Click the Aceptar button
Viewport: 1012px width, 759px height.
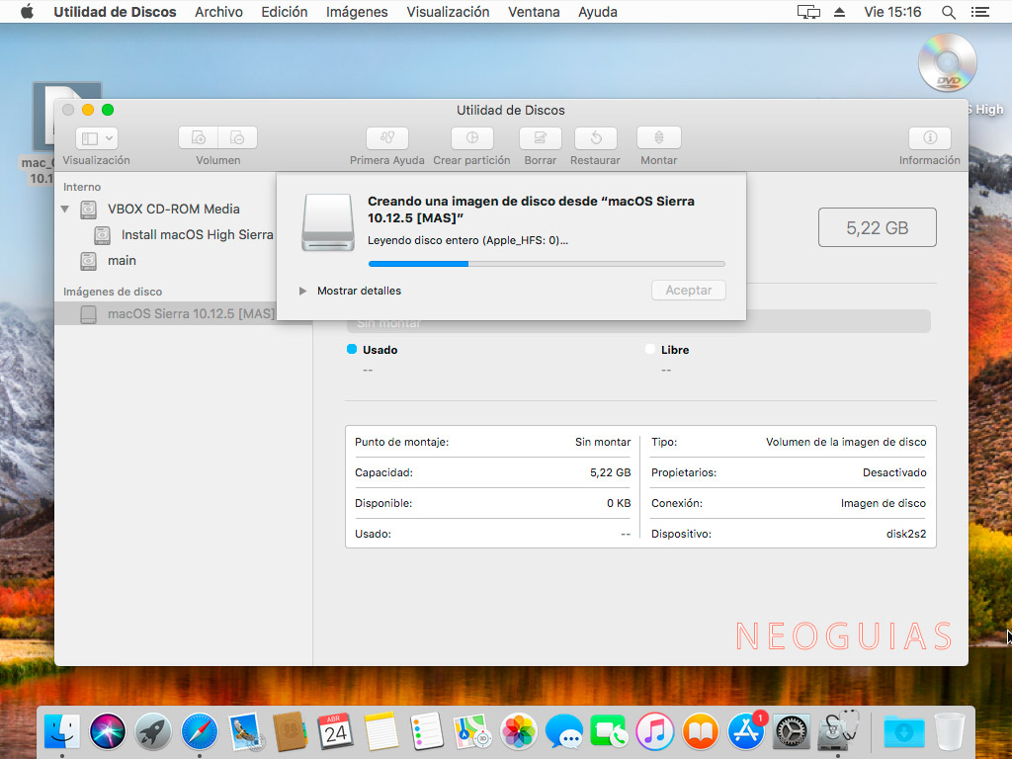tap(689, 291)
